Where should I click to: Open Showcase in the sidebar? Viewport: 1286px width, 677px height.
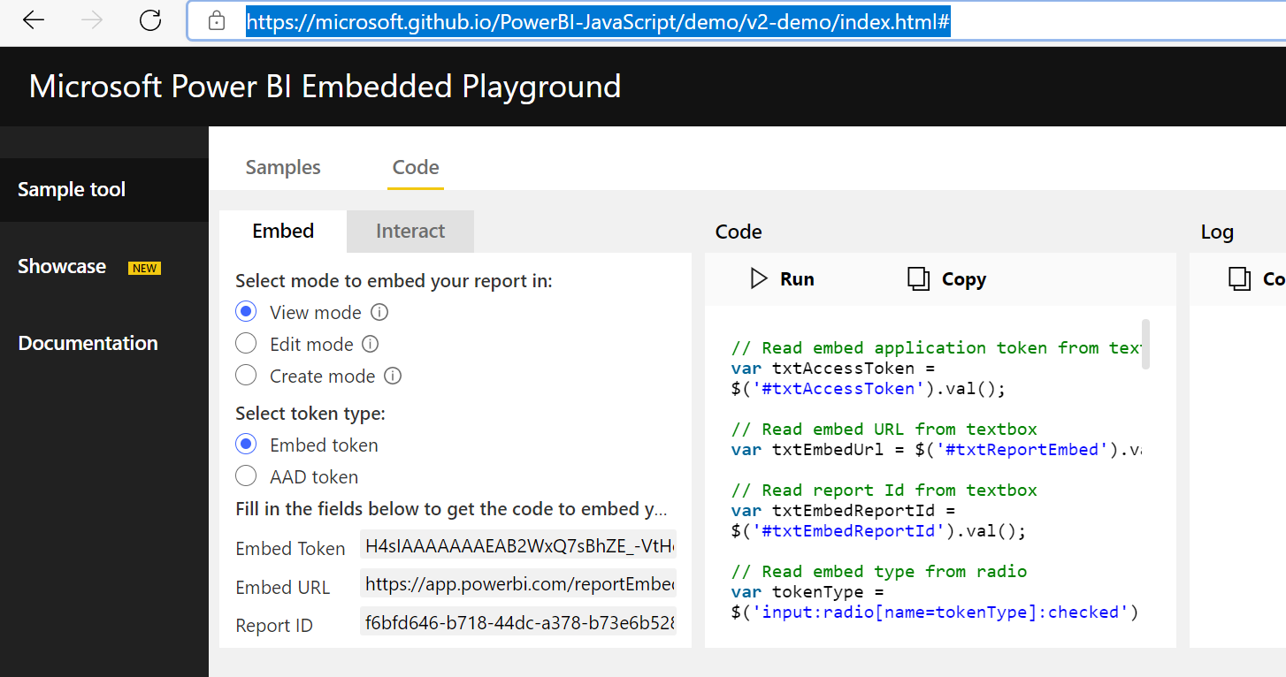(x=62, y=266)
